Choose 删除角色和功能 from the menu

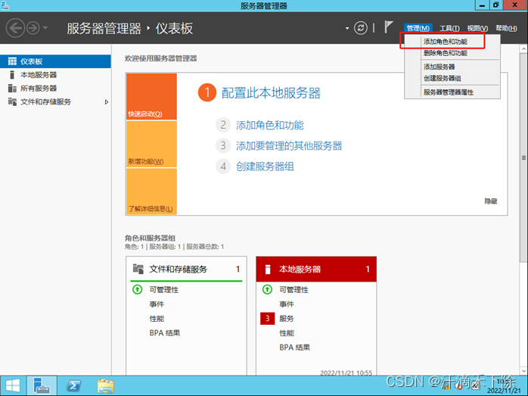point(452,53)
